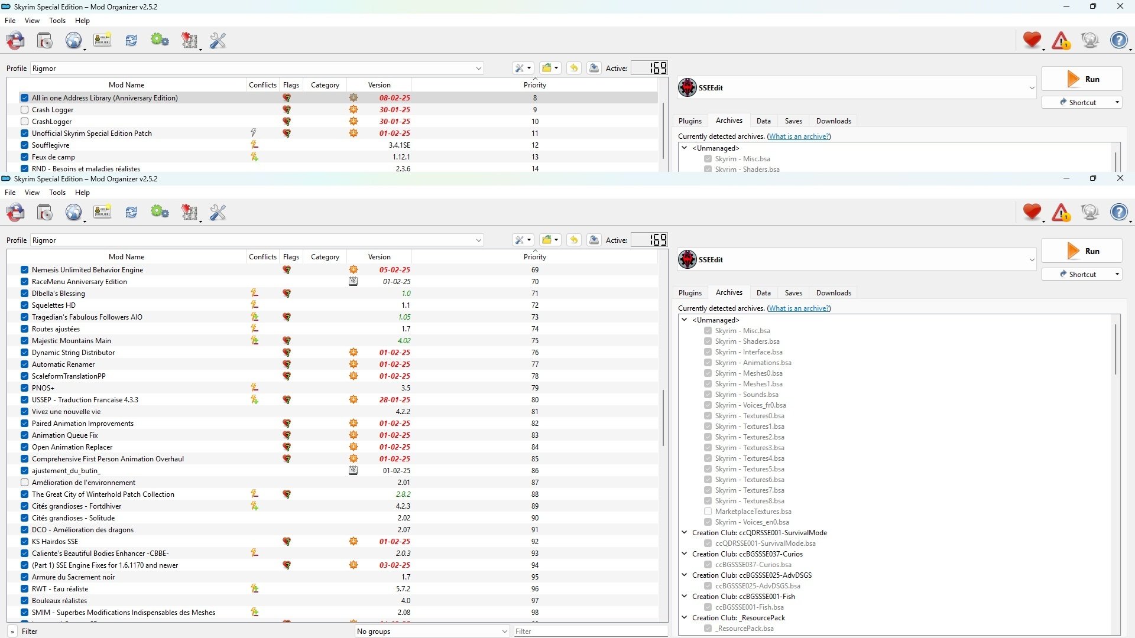Viewport: 1135px width, 638px height.
Task: Open Profile dropdown in upper window
Action: point(257,69)
